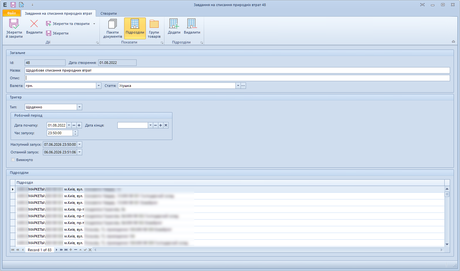
Task: Click the Час запуску time field
Action: point(60,133)
